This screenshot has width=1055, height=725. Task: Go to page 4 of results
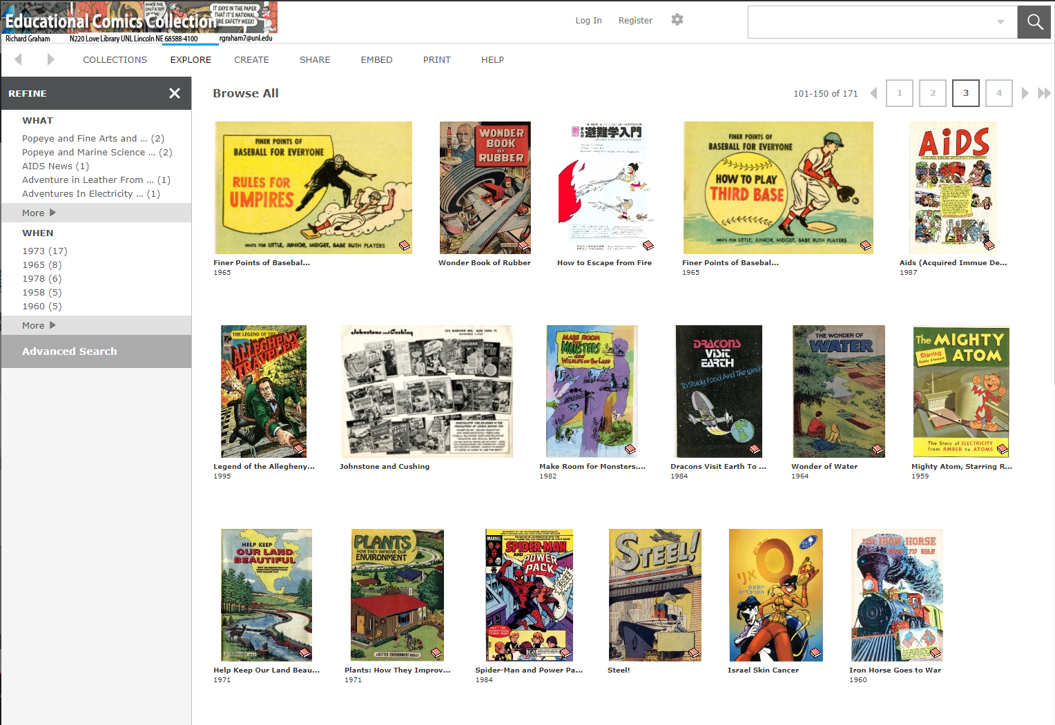[x=998, y=93]
